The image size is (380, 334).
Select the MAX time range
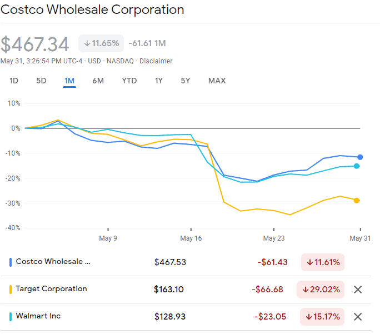217,81
